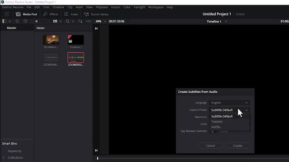Click the skip icon at viewer bottom left
This screenshot has height=162, width=289.
(x=96, y=150)
